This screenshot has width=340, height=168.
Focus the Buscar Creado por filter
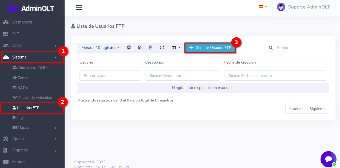[x=182, y=76]
